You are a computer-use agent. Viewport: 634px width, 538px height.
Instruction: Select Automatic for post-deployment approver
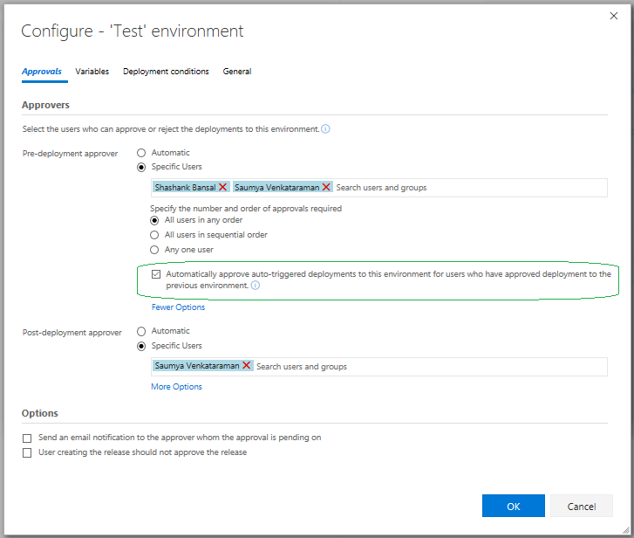[x=141, y=331]
